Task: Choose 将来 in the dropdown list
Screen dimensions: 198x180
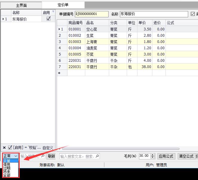Action: (11, 172)
